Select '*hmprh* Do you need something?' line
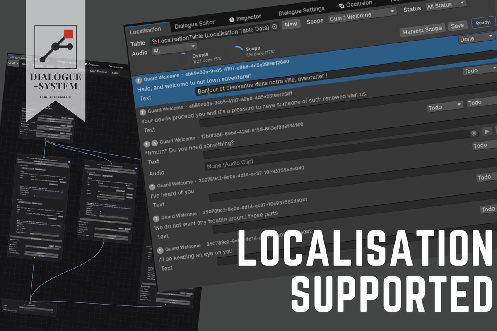Image resolution: width=497 pixels, height=331 pixels. (190, 149)
